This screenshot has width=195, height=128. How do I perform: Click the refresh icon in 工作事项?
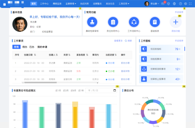pos(126,41)
